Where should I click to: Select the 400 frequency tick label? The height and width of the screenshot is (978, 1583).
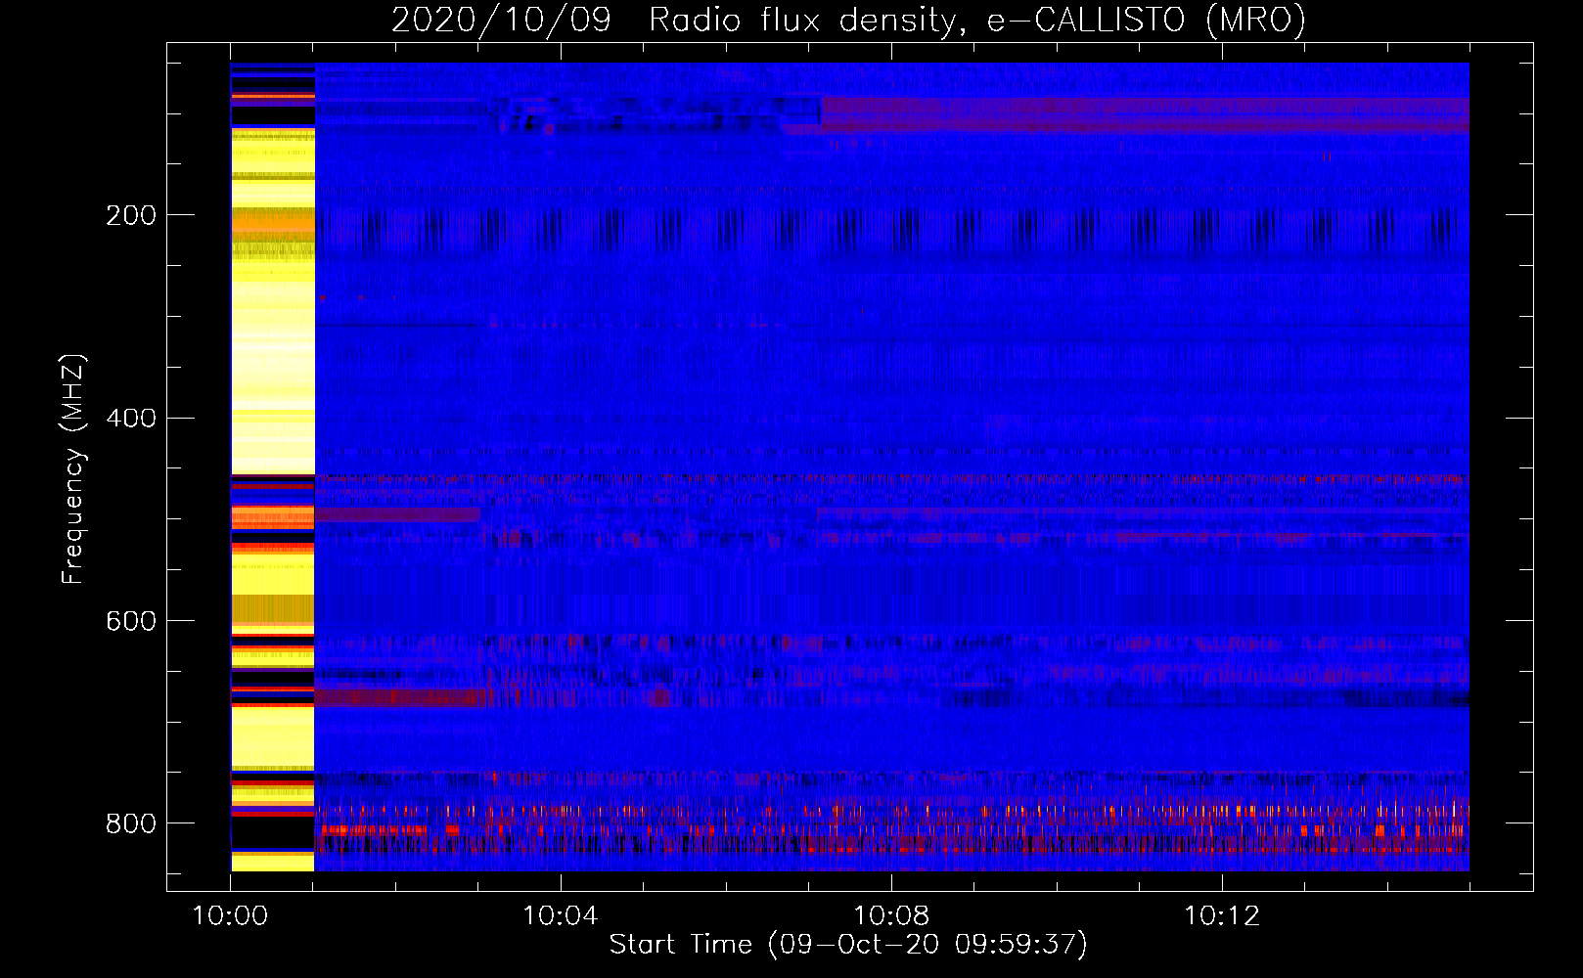(x=131, y=419)
